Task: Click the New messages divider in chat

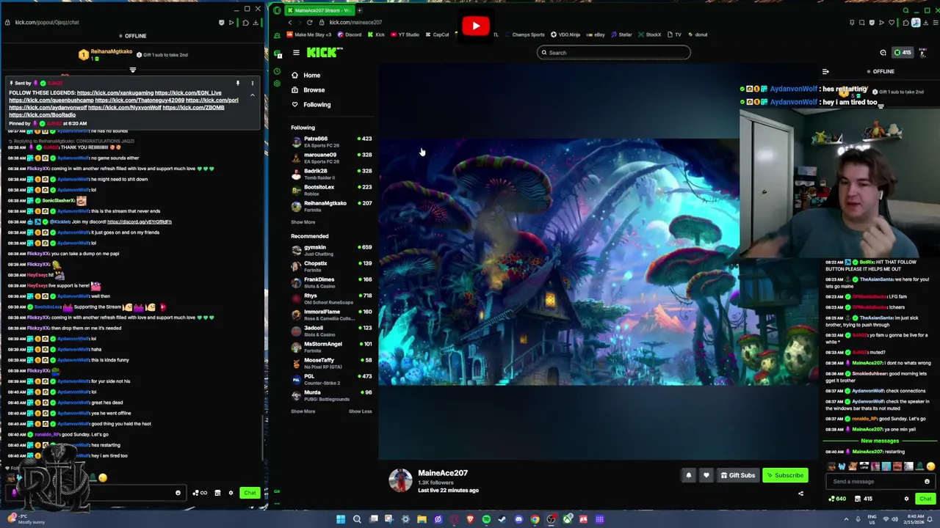Action: [x=880, y=441]
